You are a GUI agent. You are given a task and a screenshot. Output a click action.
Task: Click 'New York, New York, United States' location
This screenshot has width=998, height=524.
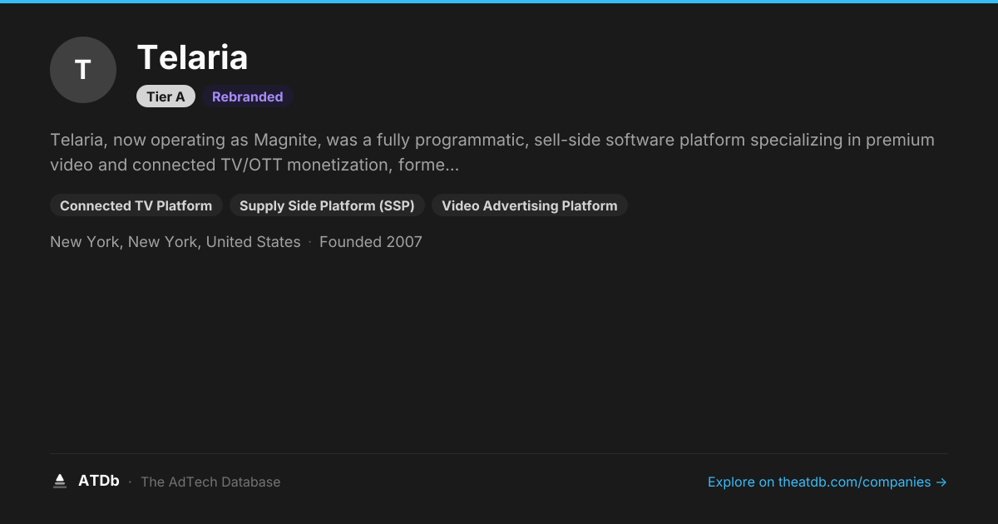point(175,242)
